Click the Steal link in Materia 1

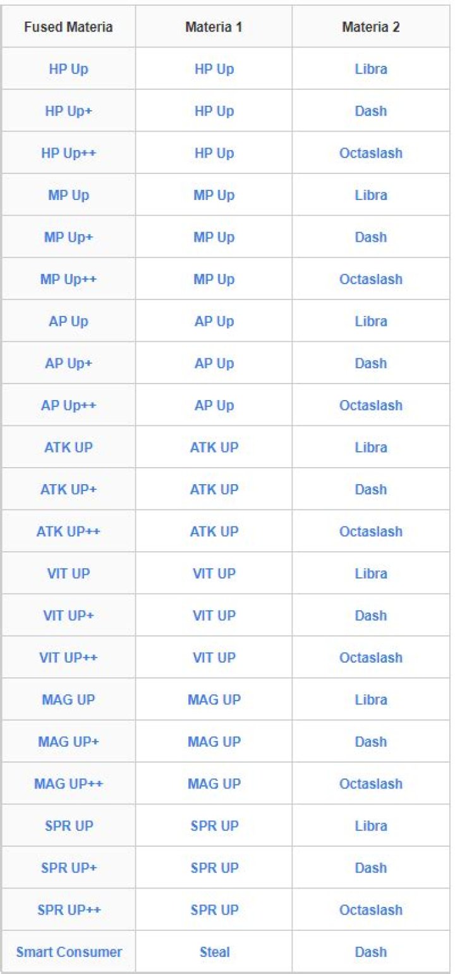[x=214, y=951]
